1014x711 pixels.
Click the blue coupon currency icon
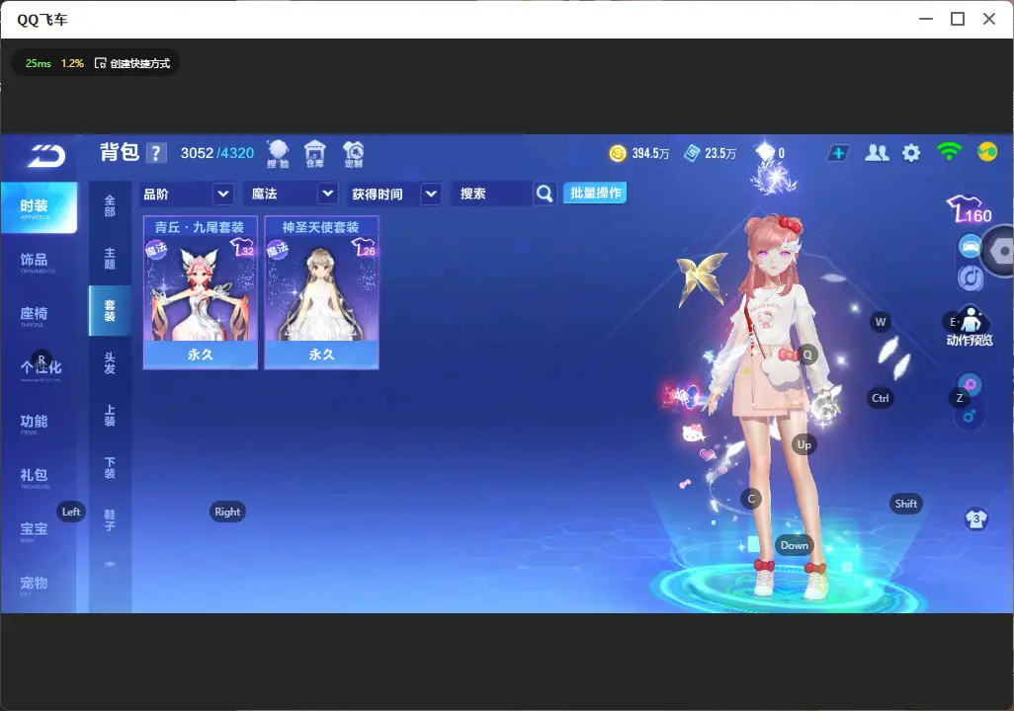[x=692, y=153]
